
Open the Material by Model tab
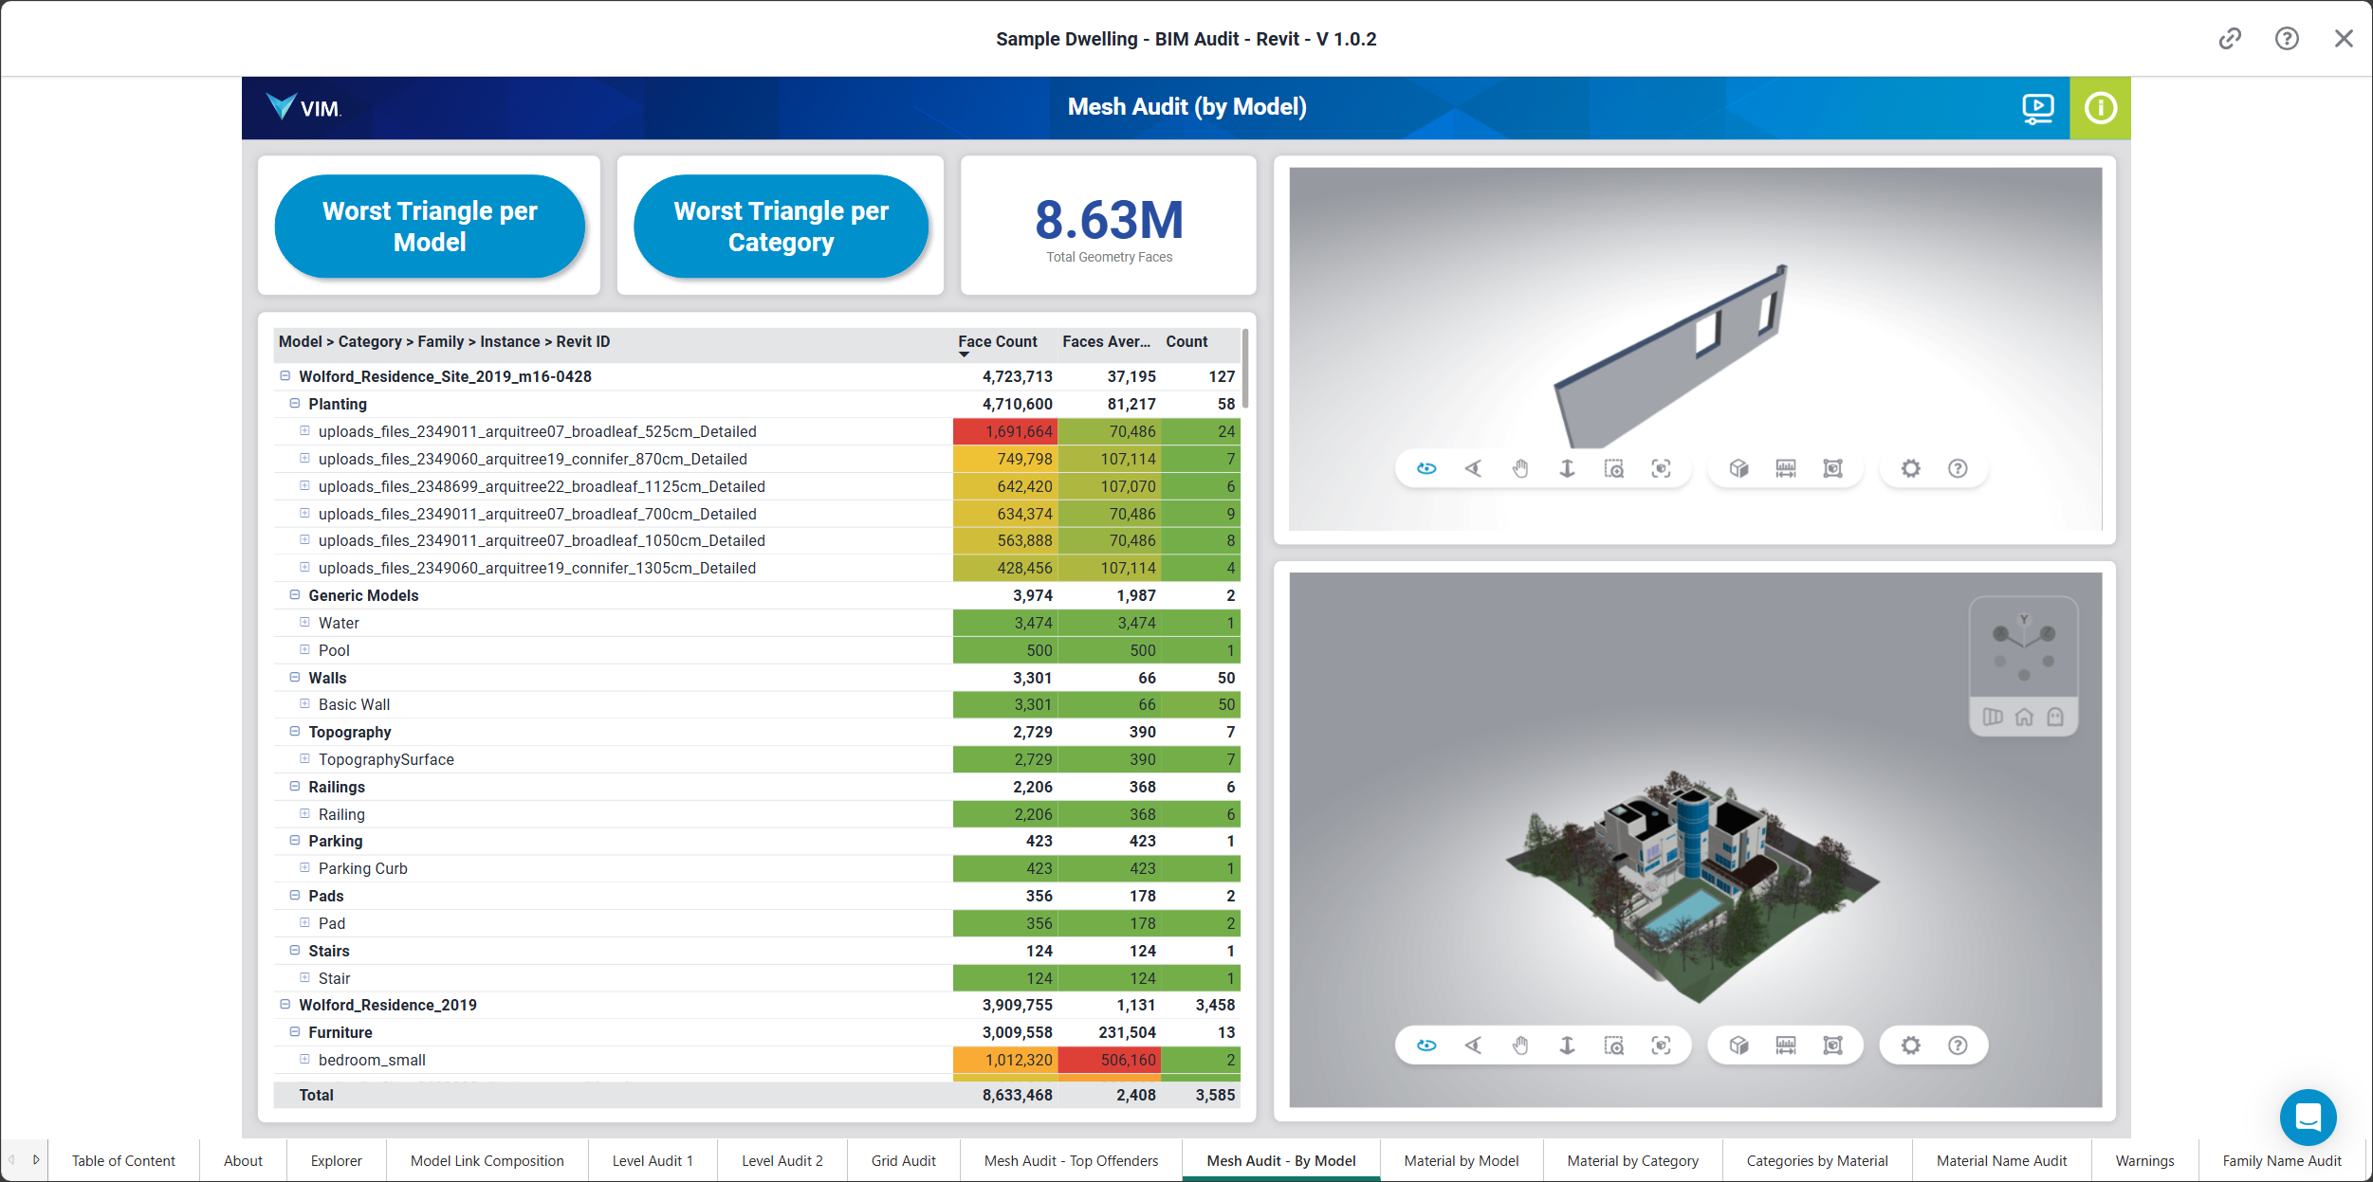tap(1462, 1162)
